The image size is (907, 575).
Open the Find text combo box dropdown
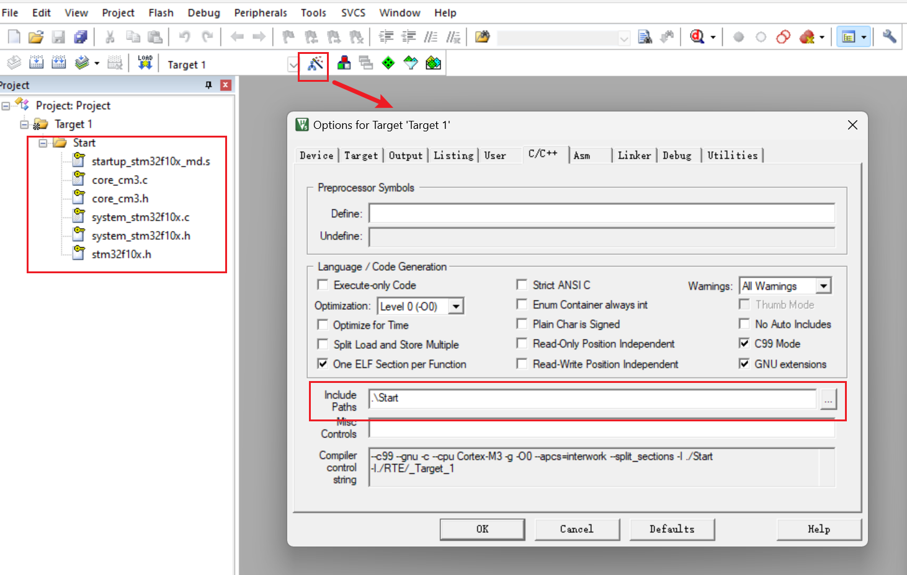pos(624,38)
